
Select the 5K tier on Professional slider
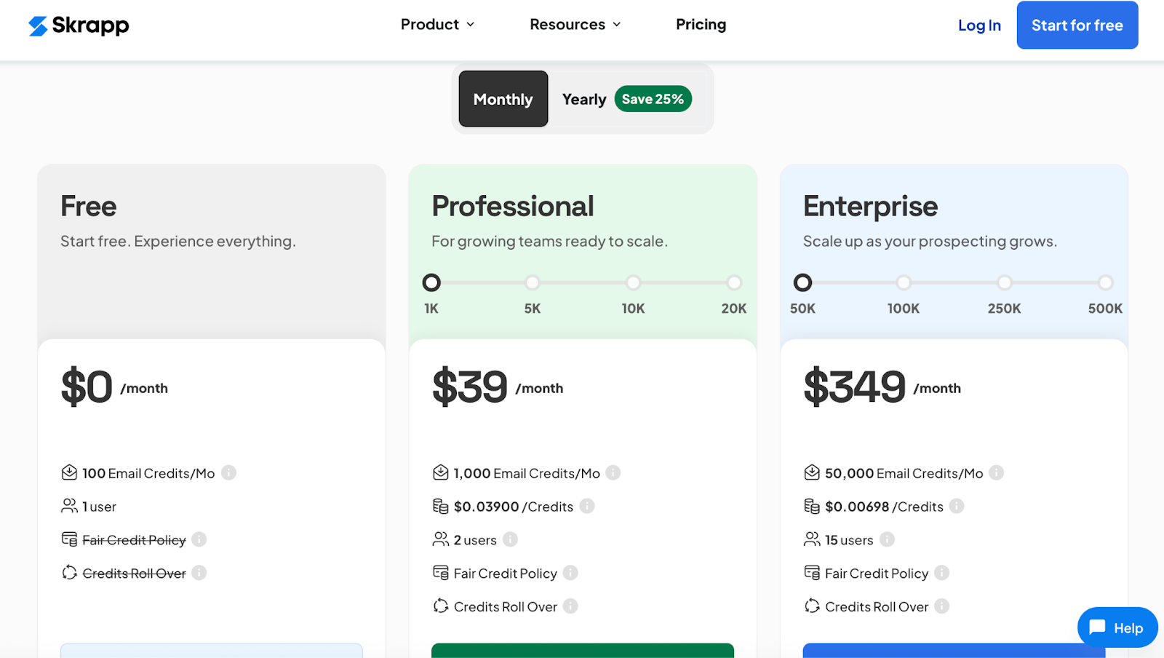[532, 282]
